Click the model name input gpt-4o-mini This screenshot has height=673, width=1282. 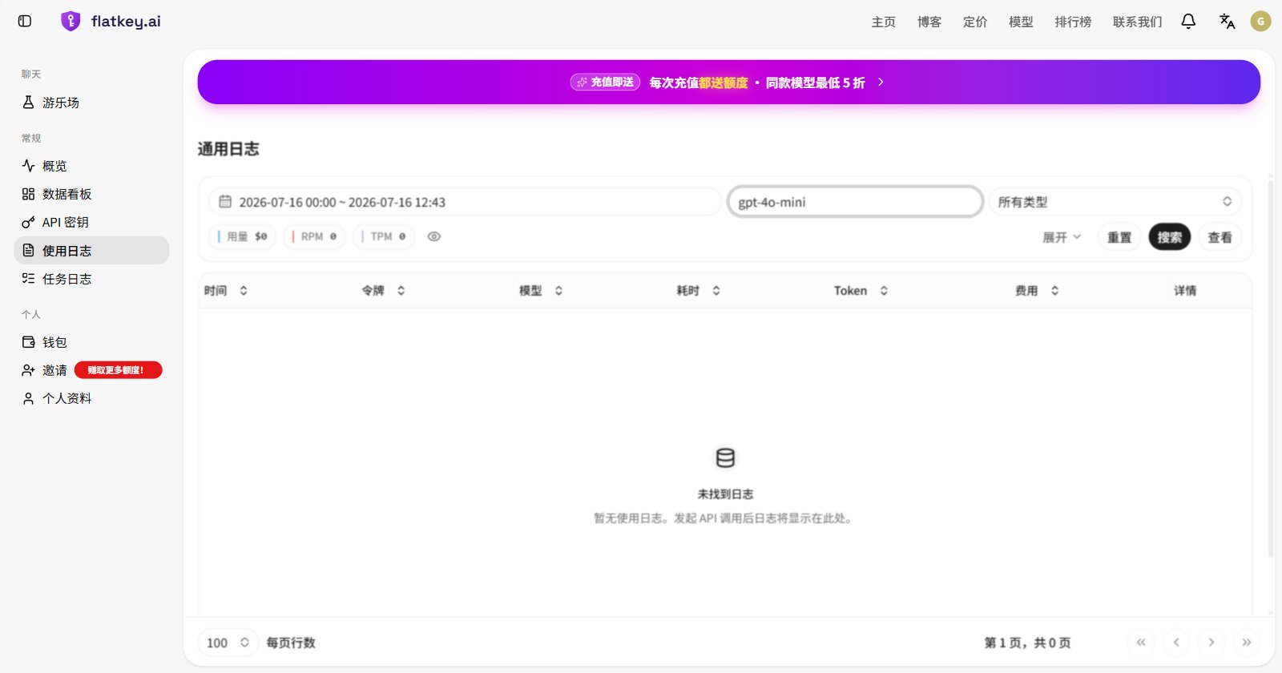pyautogui.click(x=855, y=202)
